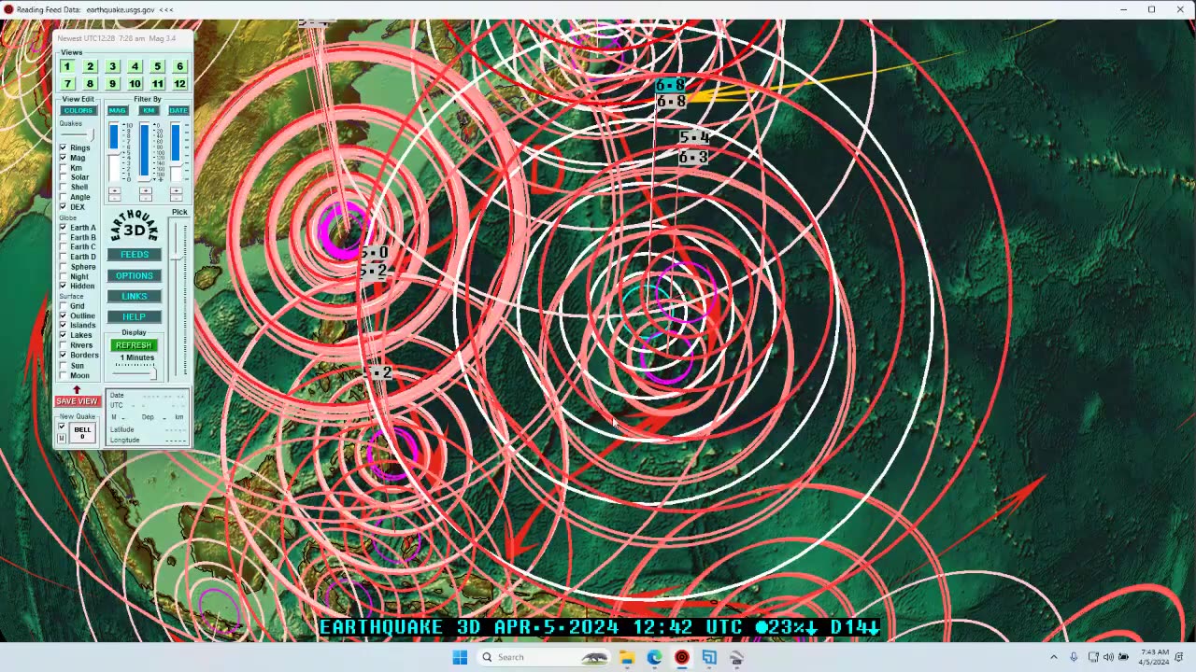
Task: Click the green REFRESH button
Action: [x=134, y=345]
